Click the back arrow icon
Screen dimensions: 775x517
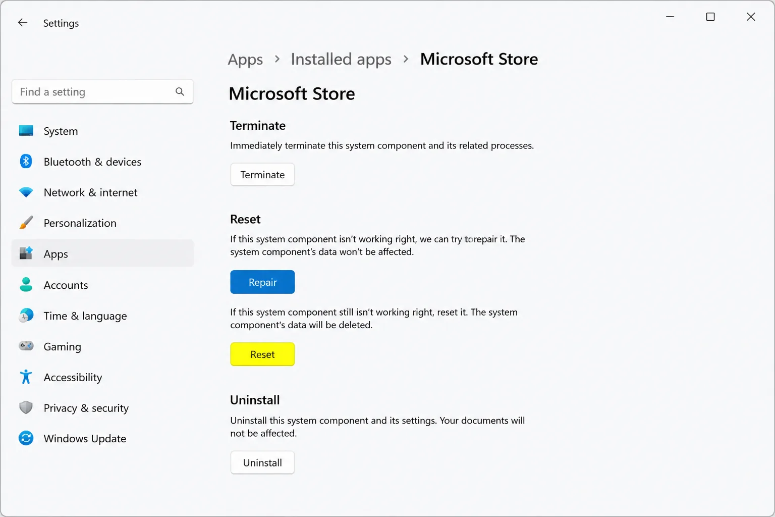pyautogui.click(x=23, y=23)
